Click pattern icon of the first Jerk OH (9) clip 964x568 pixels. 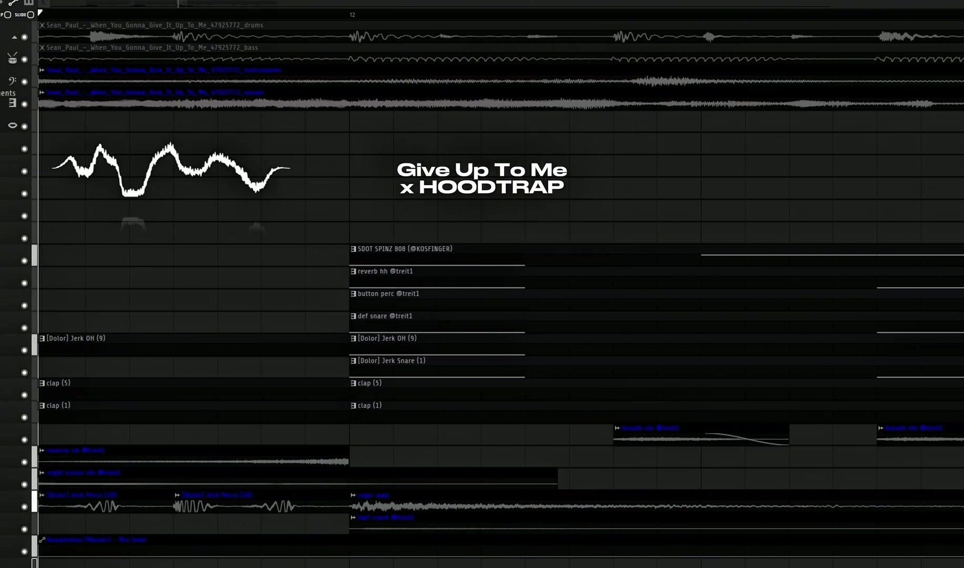click(42, 338)
